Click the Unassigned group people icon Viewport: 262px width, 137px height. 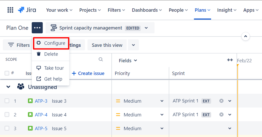point(21,86)
